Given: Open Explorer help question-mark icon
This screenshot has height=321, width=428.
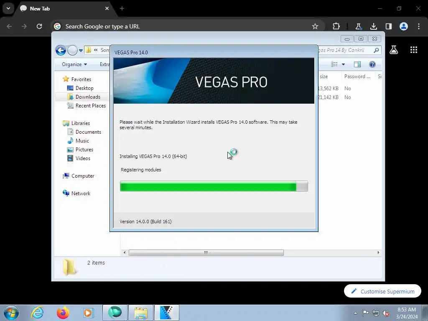Looking at the screenshot, I should [372, 64].
